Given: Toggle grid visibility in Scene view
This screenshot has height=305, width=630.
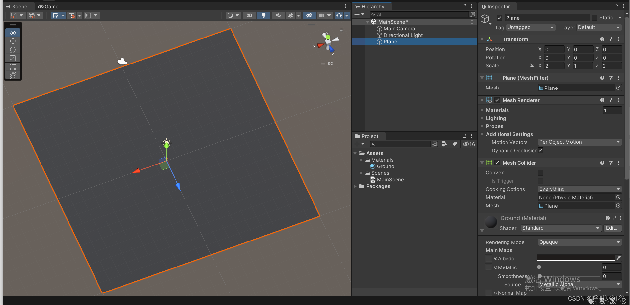Looking at the screenshot, I should click(x=55, y=15).
